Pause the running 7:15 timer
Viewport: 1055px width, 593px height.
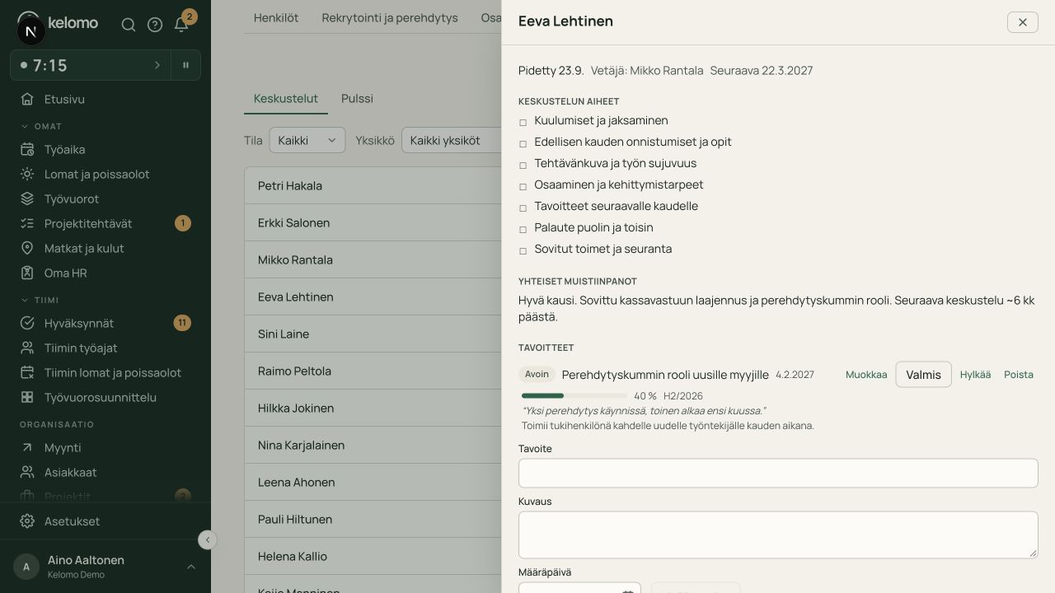point(186,65)
